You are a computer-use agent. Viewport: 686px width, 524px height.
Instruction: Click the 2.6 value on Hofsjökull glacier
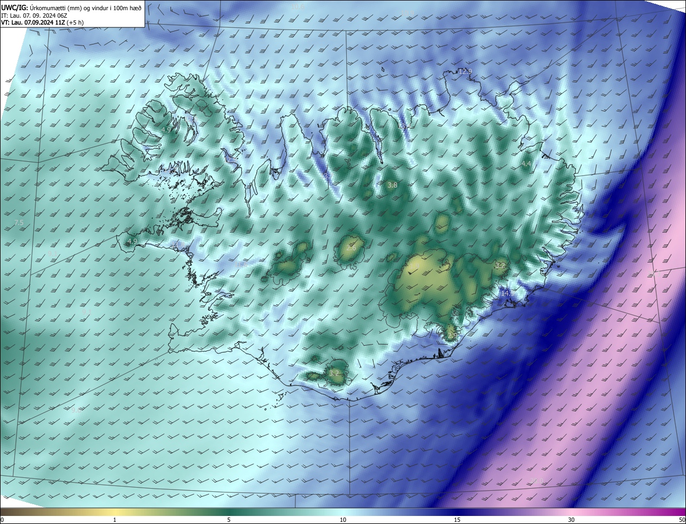click(352, 248)
